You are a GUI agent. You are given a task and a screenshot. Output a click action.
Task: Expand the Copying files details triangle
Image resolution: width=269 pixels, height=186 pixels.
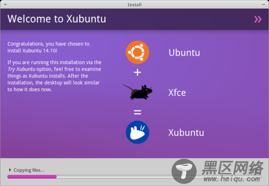(10, 170)
